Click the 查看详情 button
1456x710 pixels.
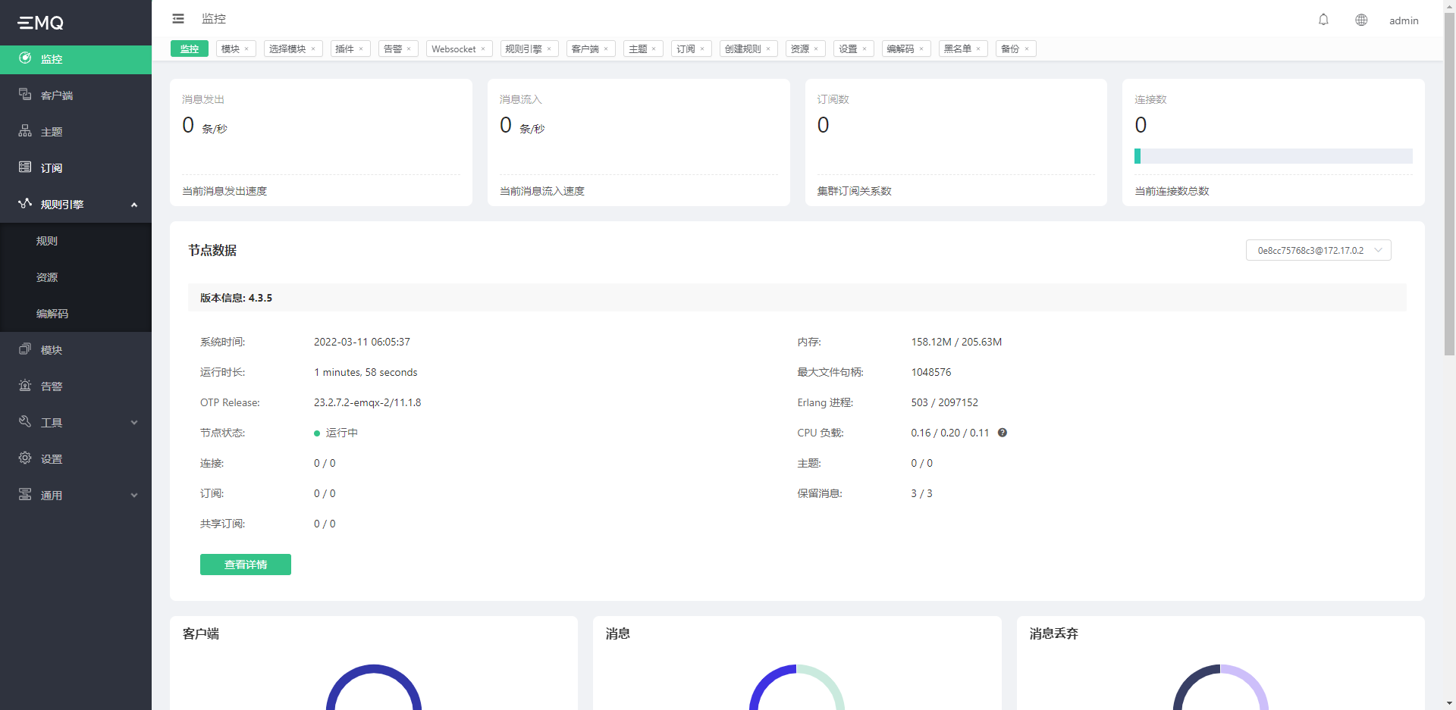coord(246,565)
